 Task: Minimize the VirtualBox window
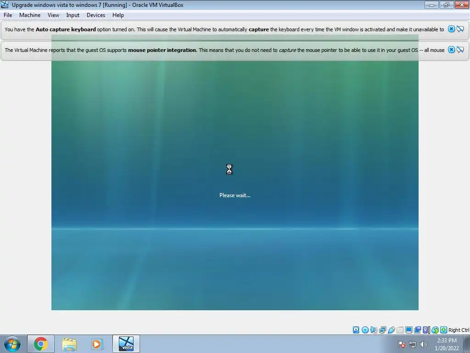431,5
